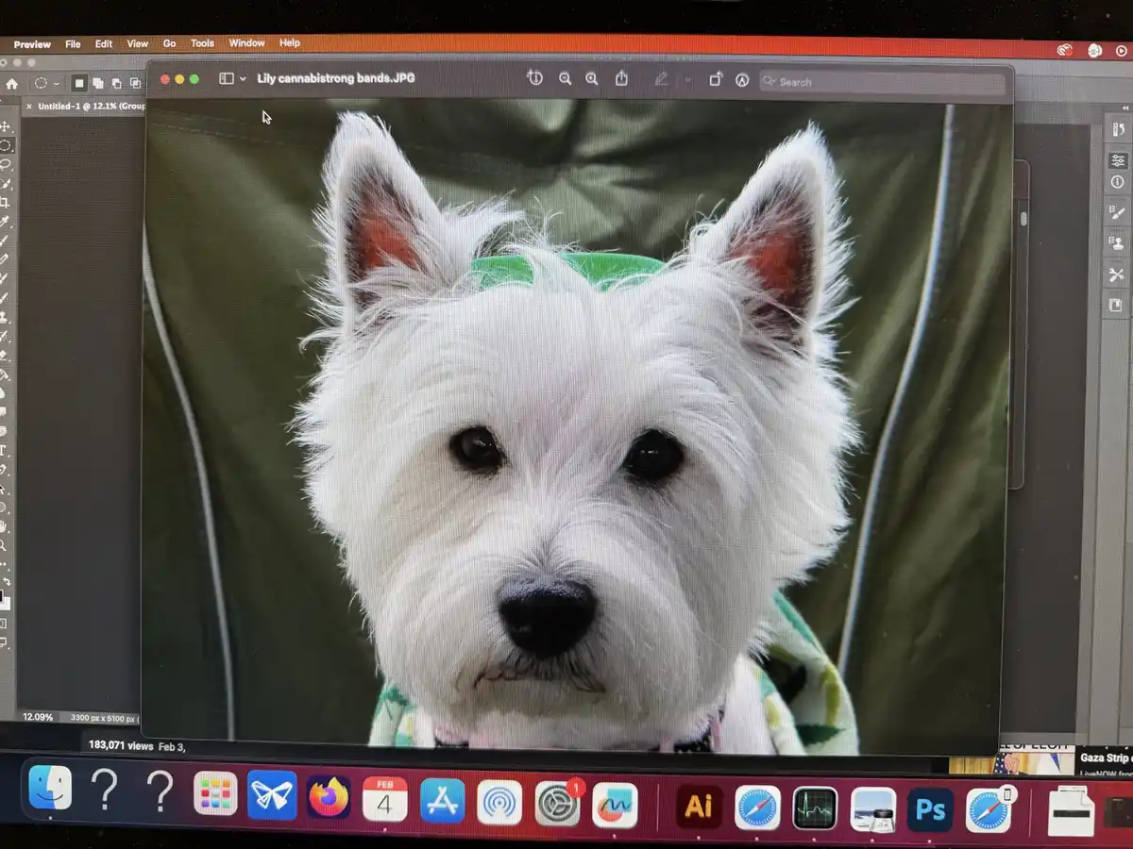Screen dimensions: 1133x849
Task: Select the Eyedropper tool in Photoshop
Action: point(6,222)
